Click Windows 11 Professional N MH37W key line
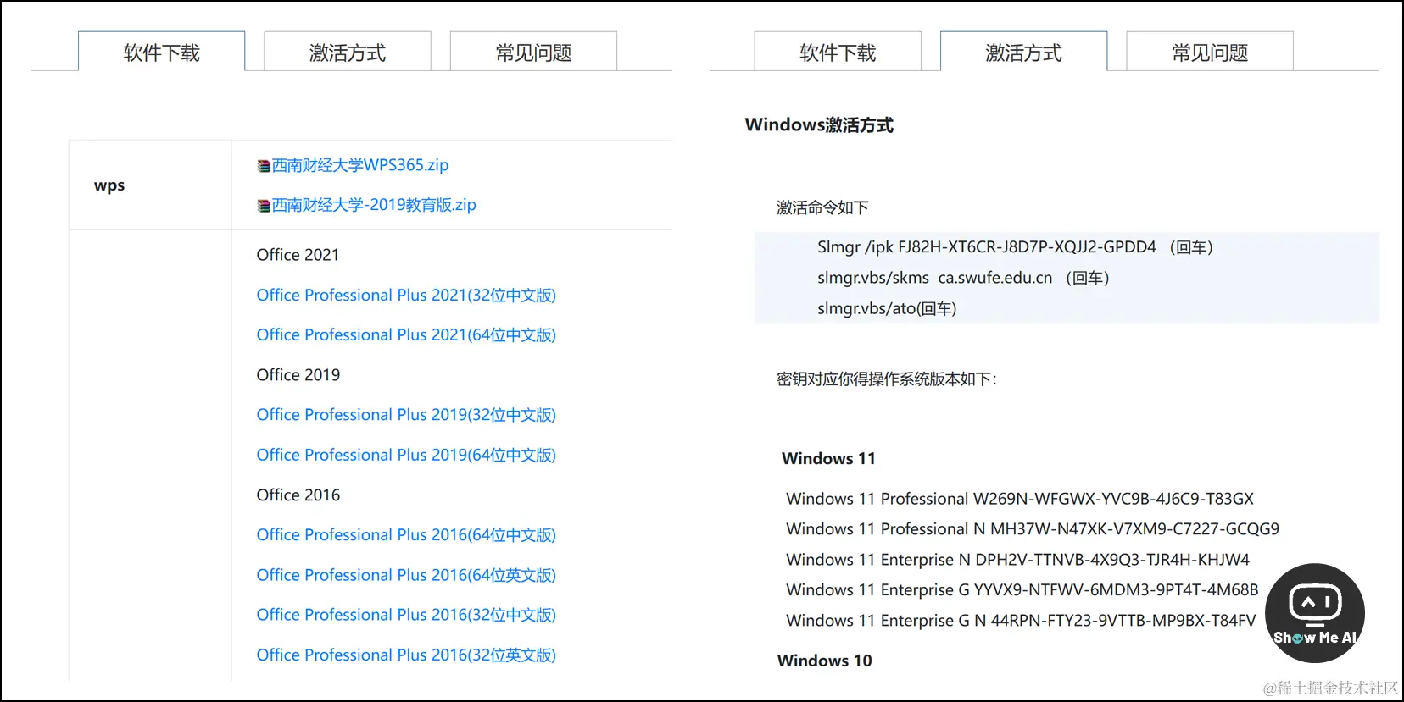Viewport: 1404px width, 702px height. [1033, 529]
